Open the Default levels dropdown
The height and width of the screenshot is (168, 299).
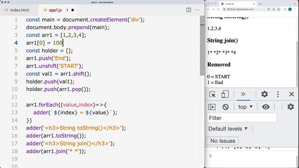point(228,129)
